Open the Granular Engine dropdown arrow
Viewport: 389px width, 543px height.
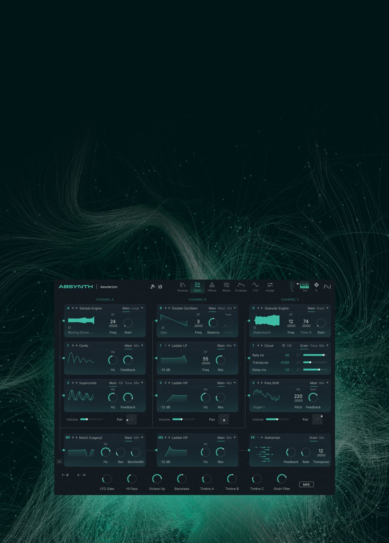coord(327,308)
